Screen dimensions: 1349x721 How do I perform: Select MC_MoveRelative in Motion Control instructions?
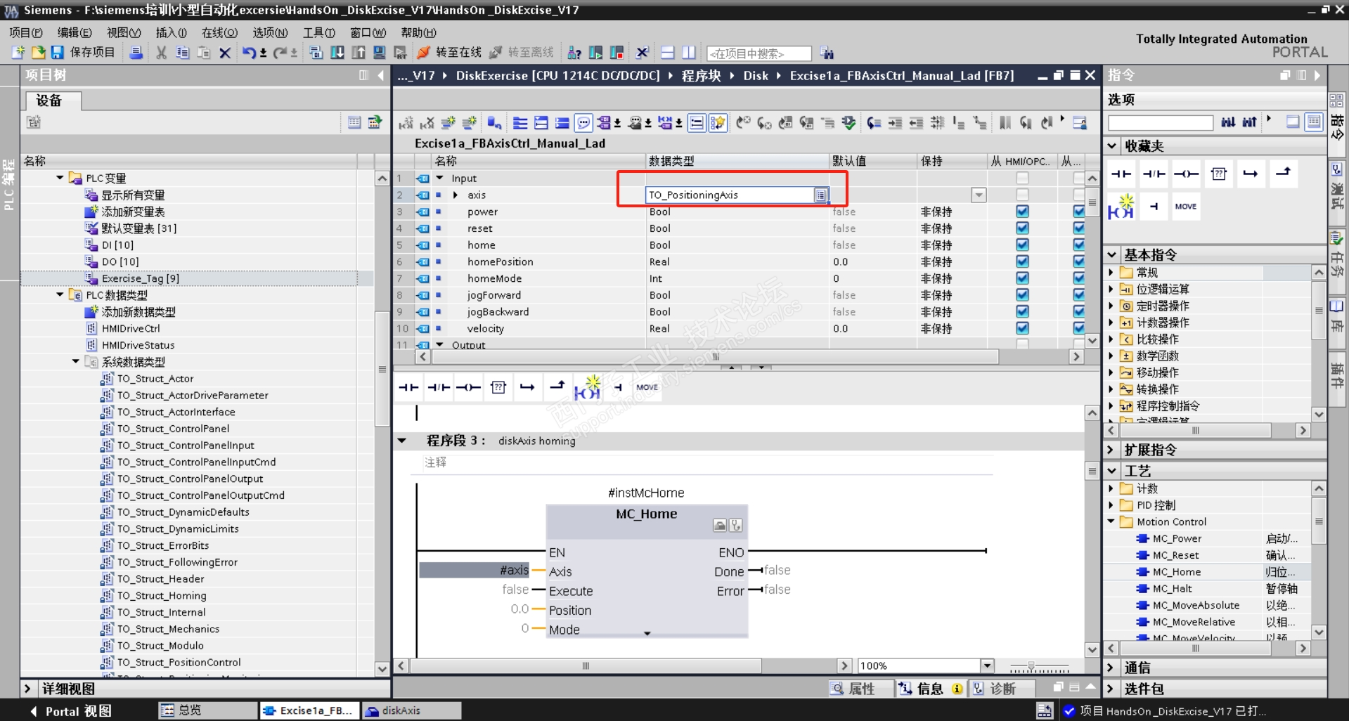[x=1194, y=622]
